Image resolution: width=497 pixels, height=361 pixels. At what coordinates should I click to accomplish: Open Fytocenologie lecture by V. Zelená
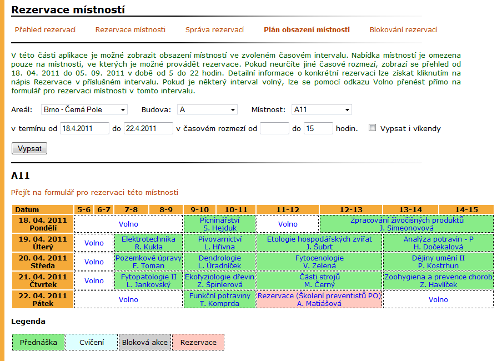[x=319, y=262]
